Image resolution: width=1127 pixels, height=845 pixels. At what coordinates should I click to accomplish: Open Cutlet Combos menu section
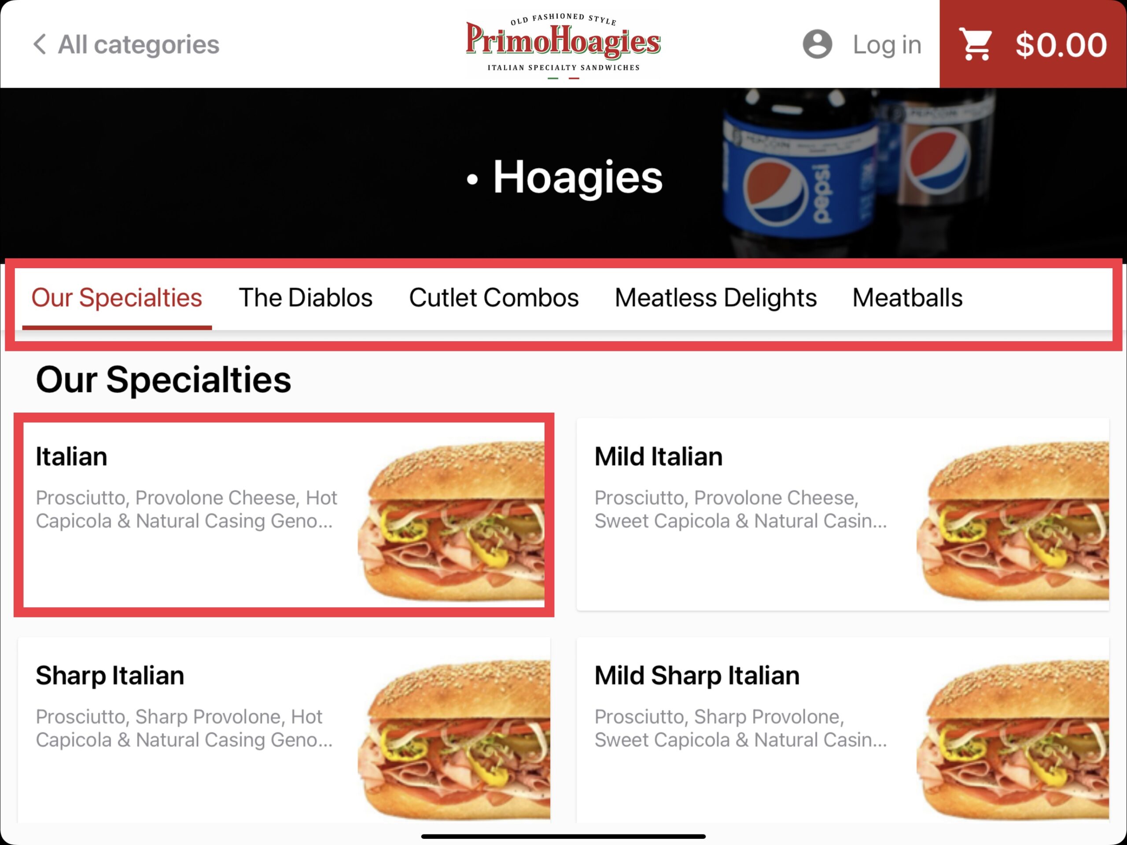pyautogui.click(x=492, y=296)
